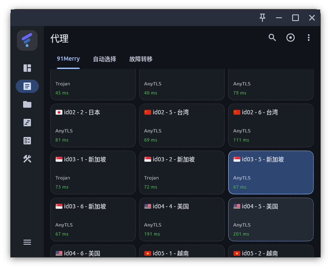
Task: Select the 91Merry tab
Action: click(x=68, y=59)
